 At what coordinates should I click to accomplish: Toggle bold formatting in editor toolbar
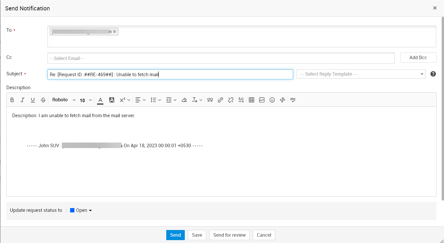12,100
